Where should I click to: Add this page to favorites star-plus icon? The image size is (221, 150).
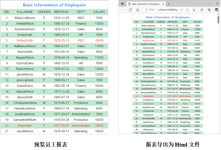[x=194, y=10]
